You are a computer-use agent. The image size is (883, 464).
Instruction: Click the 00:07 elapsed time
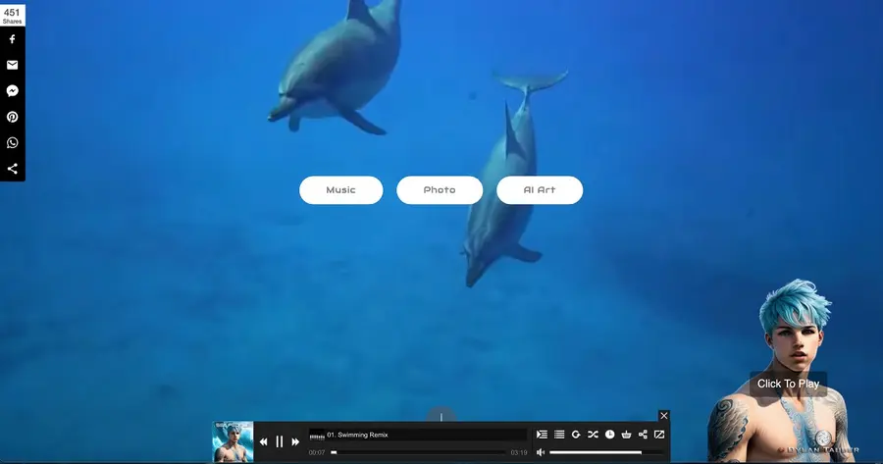pos(317,453)
